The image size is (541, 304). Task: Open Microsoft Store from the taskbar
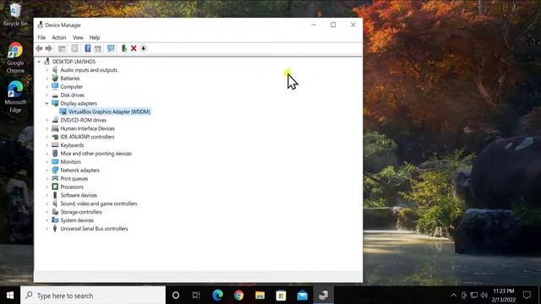(281, 296)
